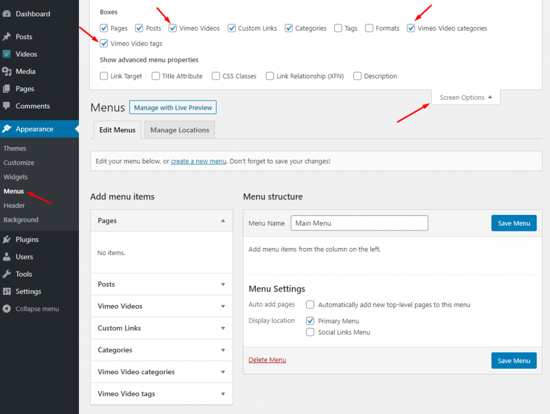The width and height of the screenshot is (550, 414).
Task: Collapse the Pages accordion section
Action: (x=162, y=221)
